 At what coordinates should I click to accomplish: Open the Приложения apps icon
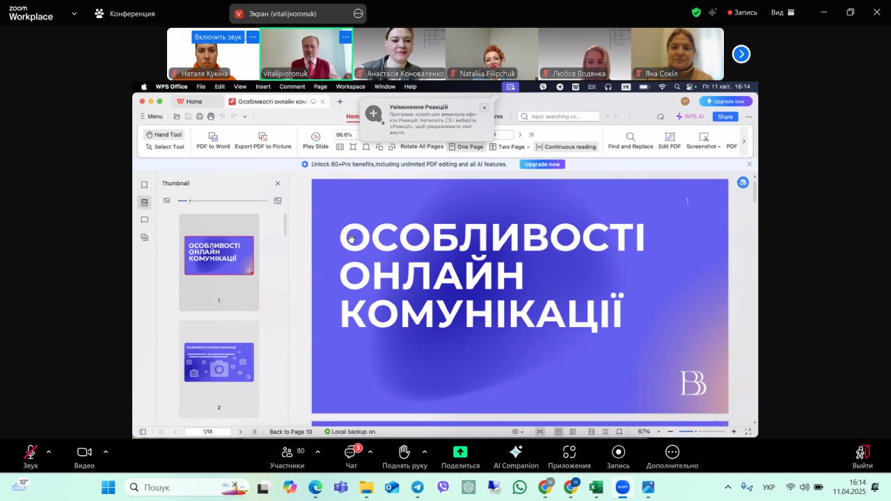tap(569, 452)
